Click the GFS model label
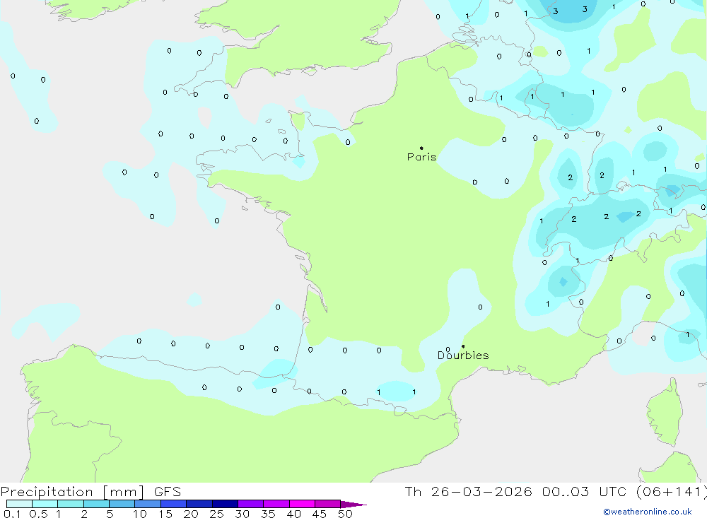This screenshot has width=707, height=518. click(x=168, y=492)
